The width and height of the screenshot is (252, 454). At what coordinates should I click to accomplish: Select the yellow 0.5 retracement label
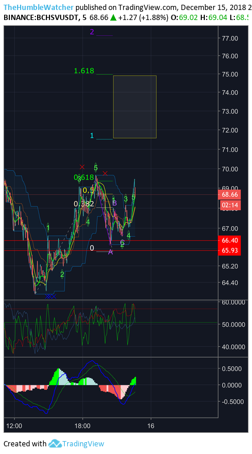pyautogui.click(x=88, y=191)
